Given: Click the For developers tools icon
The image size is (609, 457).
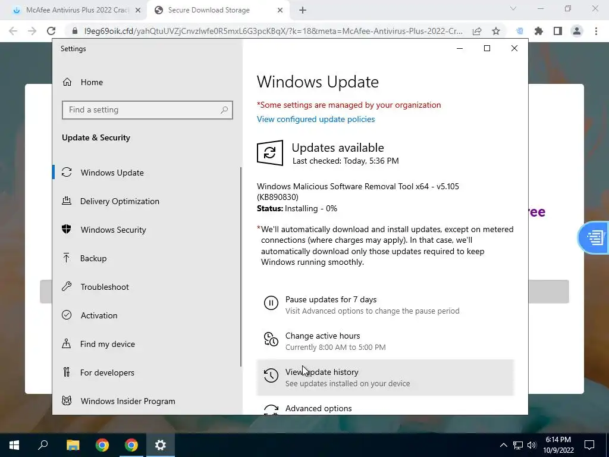Looking at the screenshot, I should pyautogui.click(x=67, y=373).
